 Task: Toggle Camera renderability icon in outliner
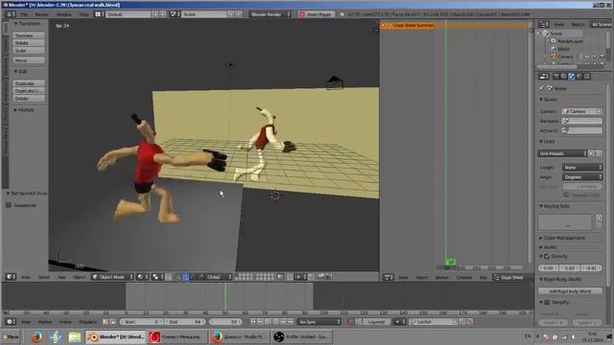[x=602, y=57]
